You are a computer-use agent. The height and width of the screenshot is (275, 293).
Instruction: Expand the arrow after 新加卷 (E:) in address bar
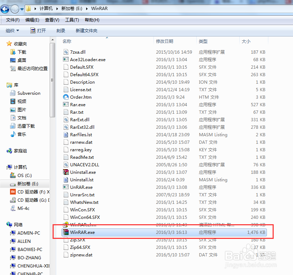click(x=87, y=9)
